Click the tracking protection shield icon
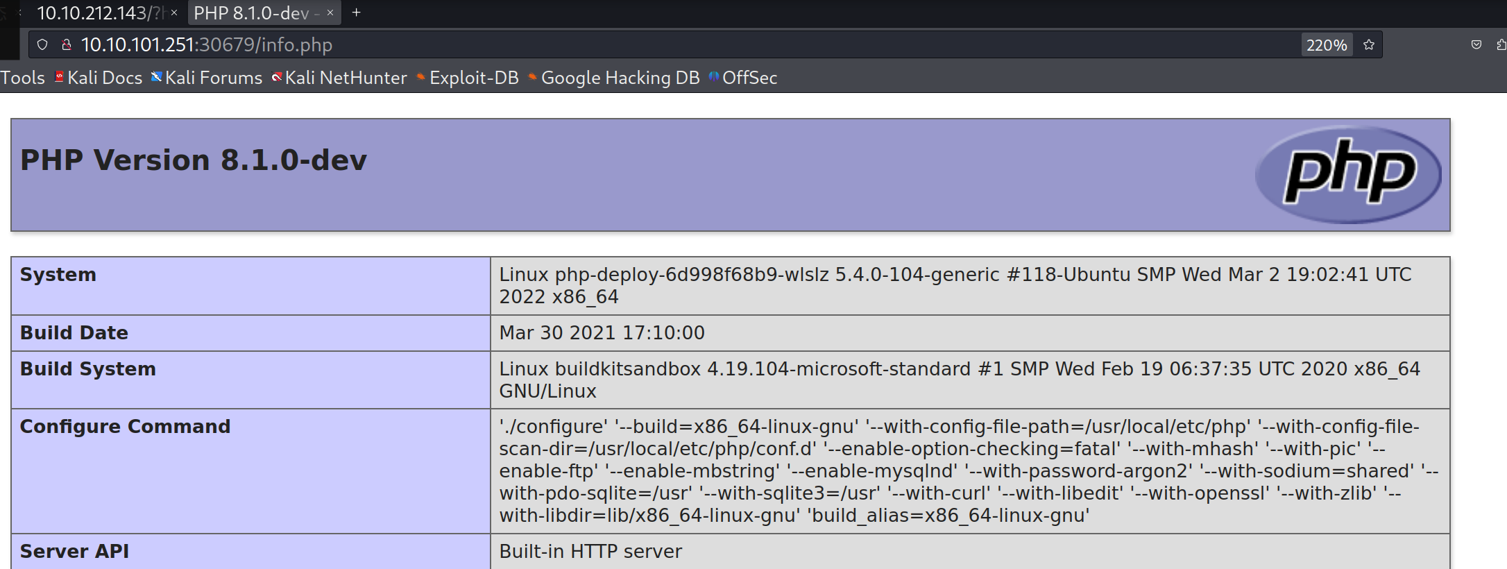The image size is (1507, 569). click(x=42, y=45)
